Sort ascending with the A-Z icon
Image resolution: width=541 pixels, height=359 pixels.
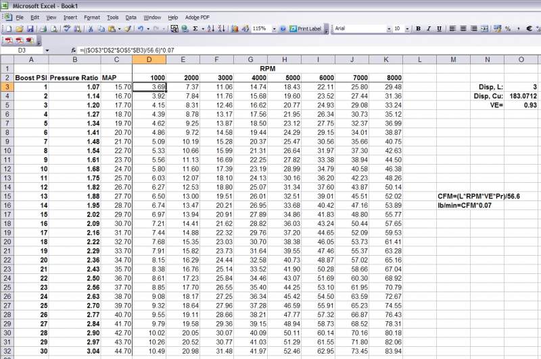211,29
